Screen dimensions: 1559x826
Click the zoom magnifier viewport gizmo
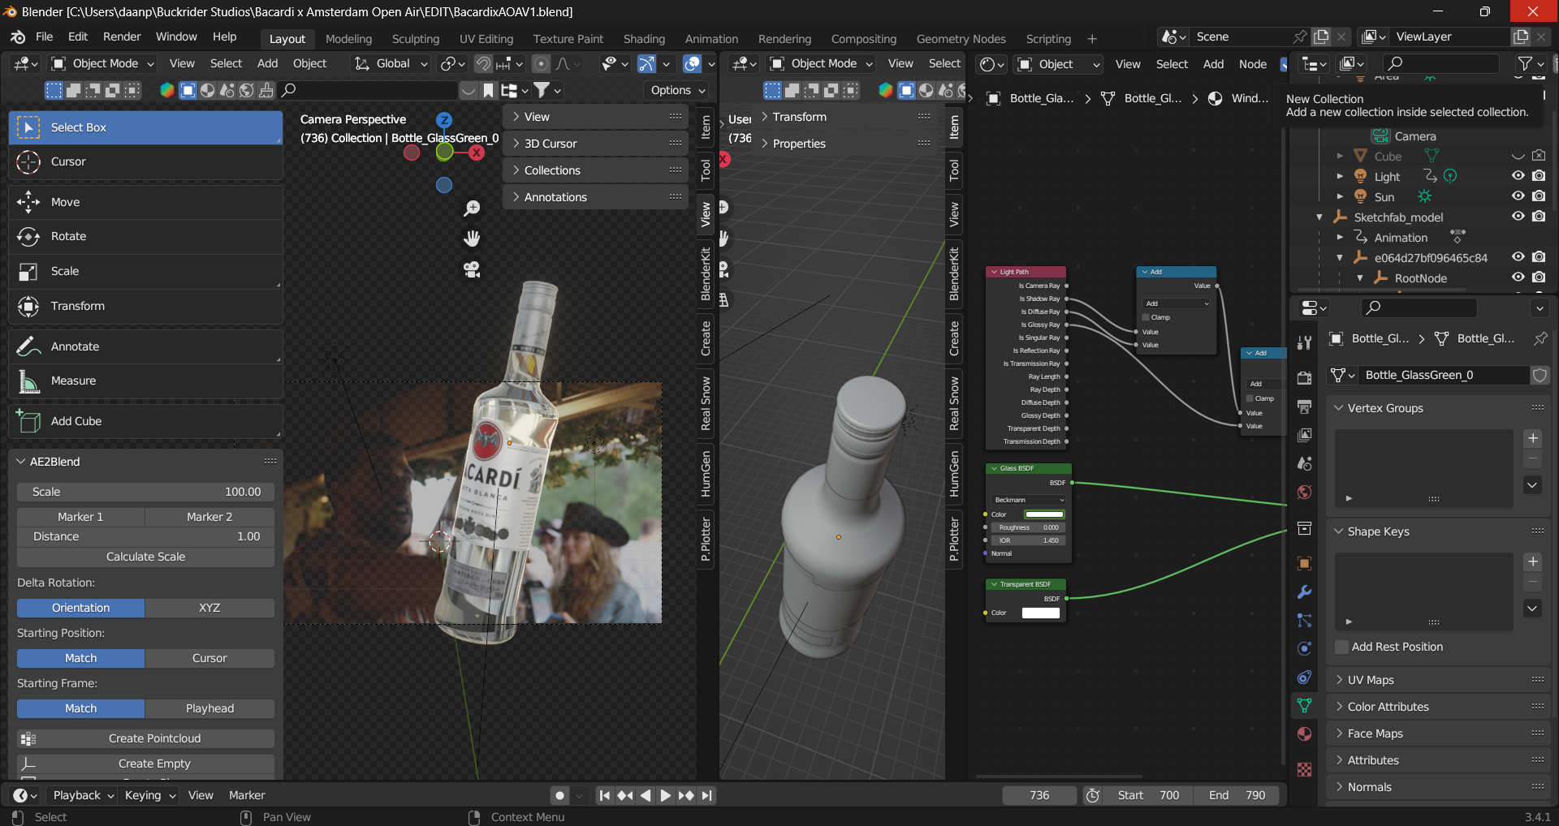(x=472, y=209)
